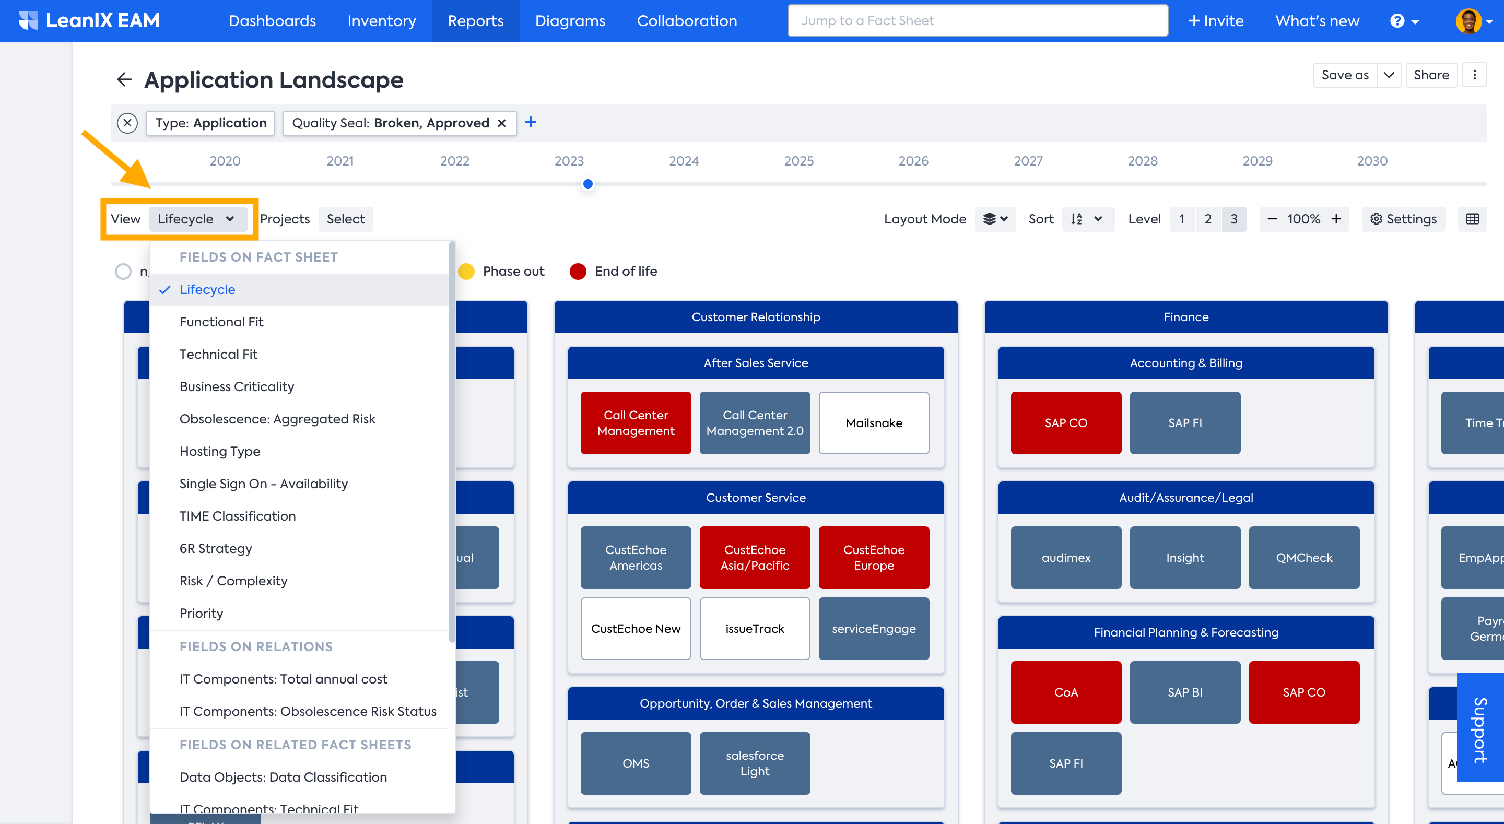Choose TIME Classification in the dropdown list
Screen dimensions: 1504x824
pyautogui.click(x=238, y=516)
